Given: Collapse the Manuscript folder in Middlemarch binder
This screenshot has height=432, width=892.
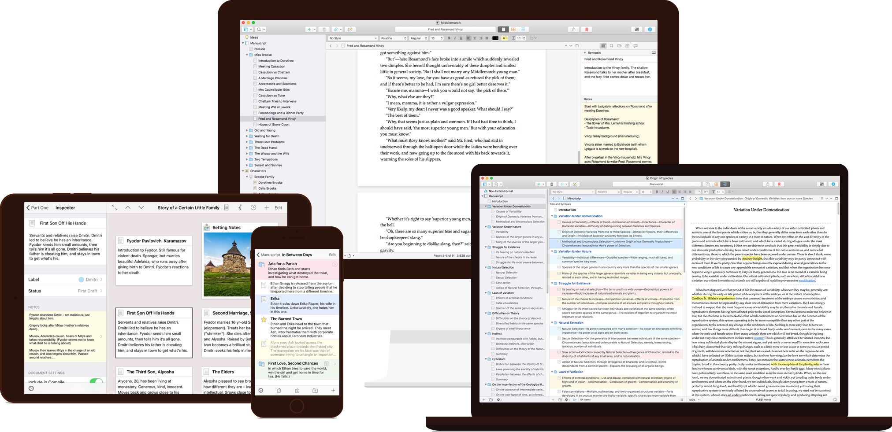Looking at the screenshot, I should pyautogui.click(x=243, y=43).
